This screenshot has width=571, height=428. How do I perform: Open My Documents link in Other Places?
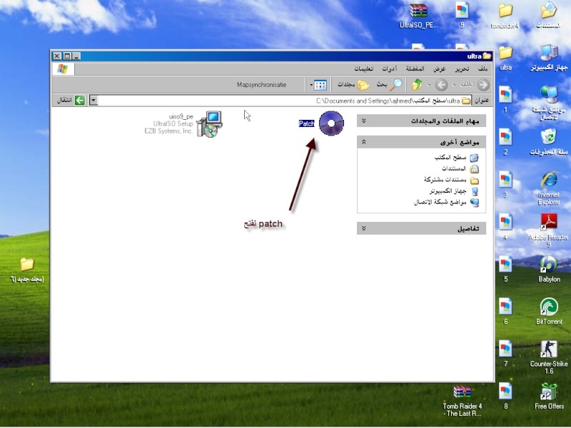click(460, 168)
